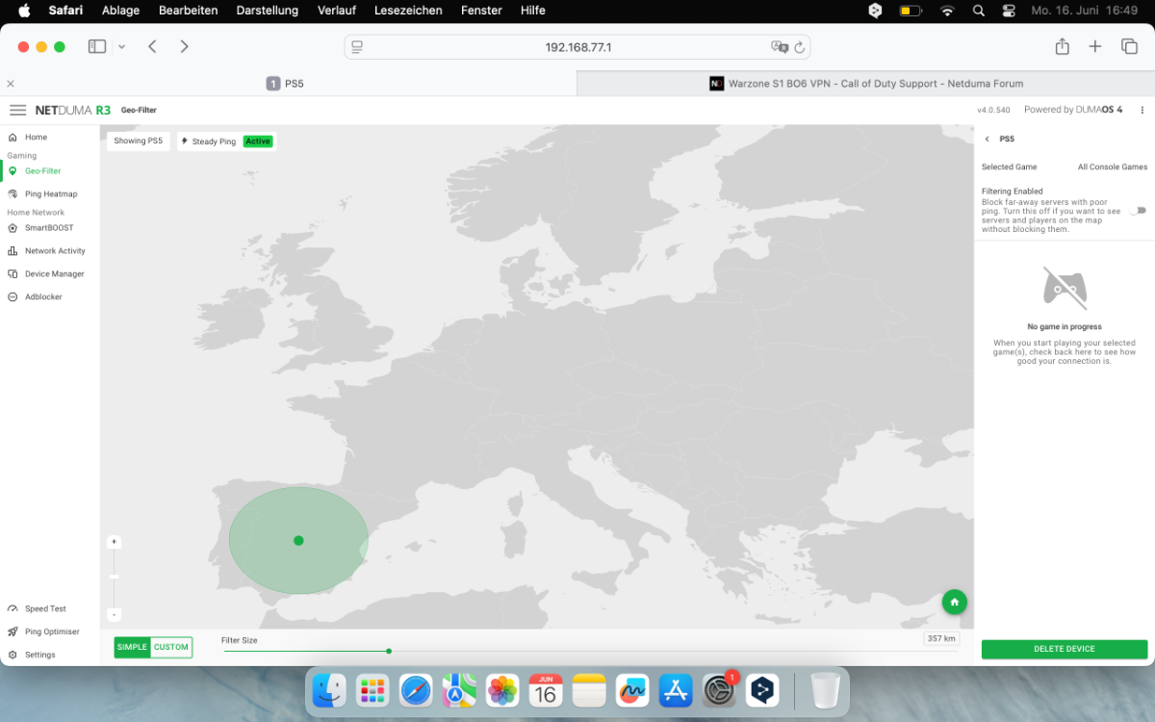Open Photos app from the Dock
The image size is (1155, 722).
coord(502,690)
